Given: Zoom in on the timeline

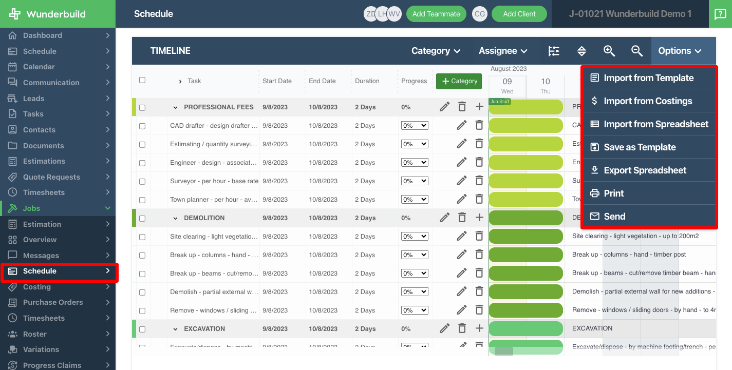Looking at the screenshot, I should point(609,51).
